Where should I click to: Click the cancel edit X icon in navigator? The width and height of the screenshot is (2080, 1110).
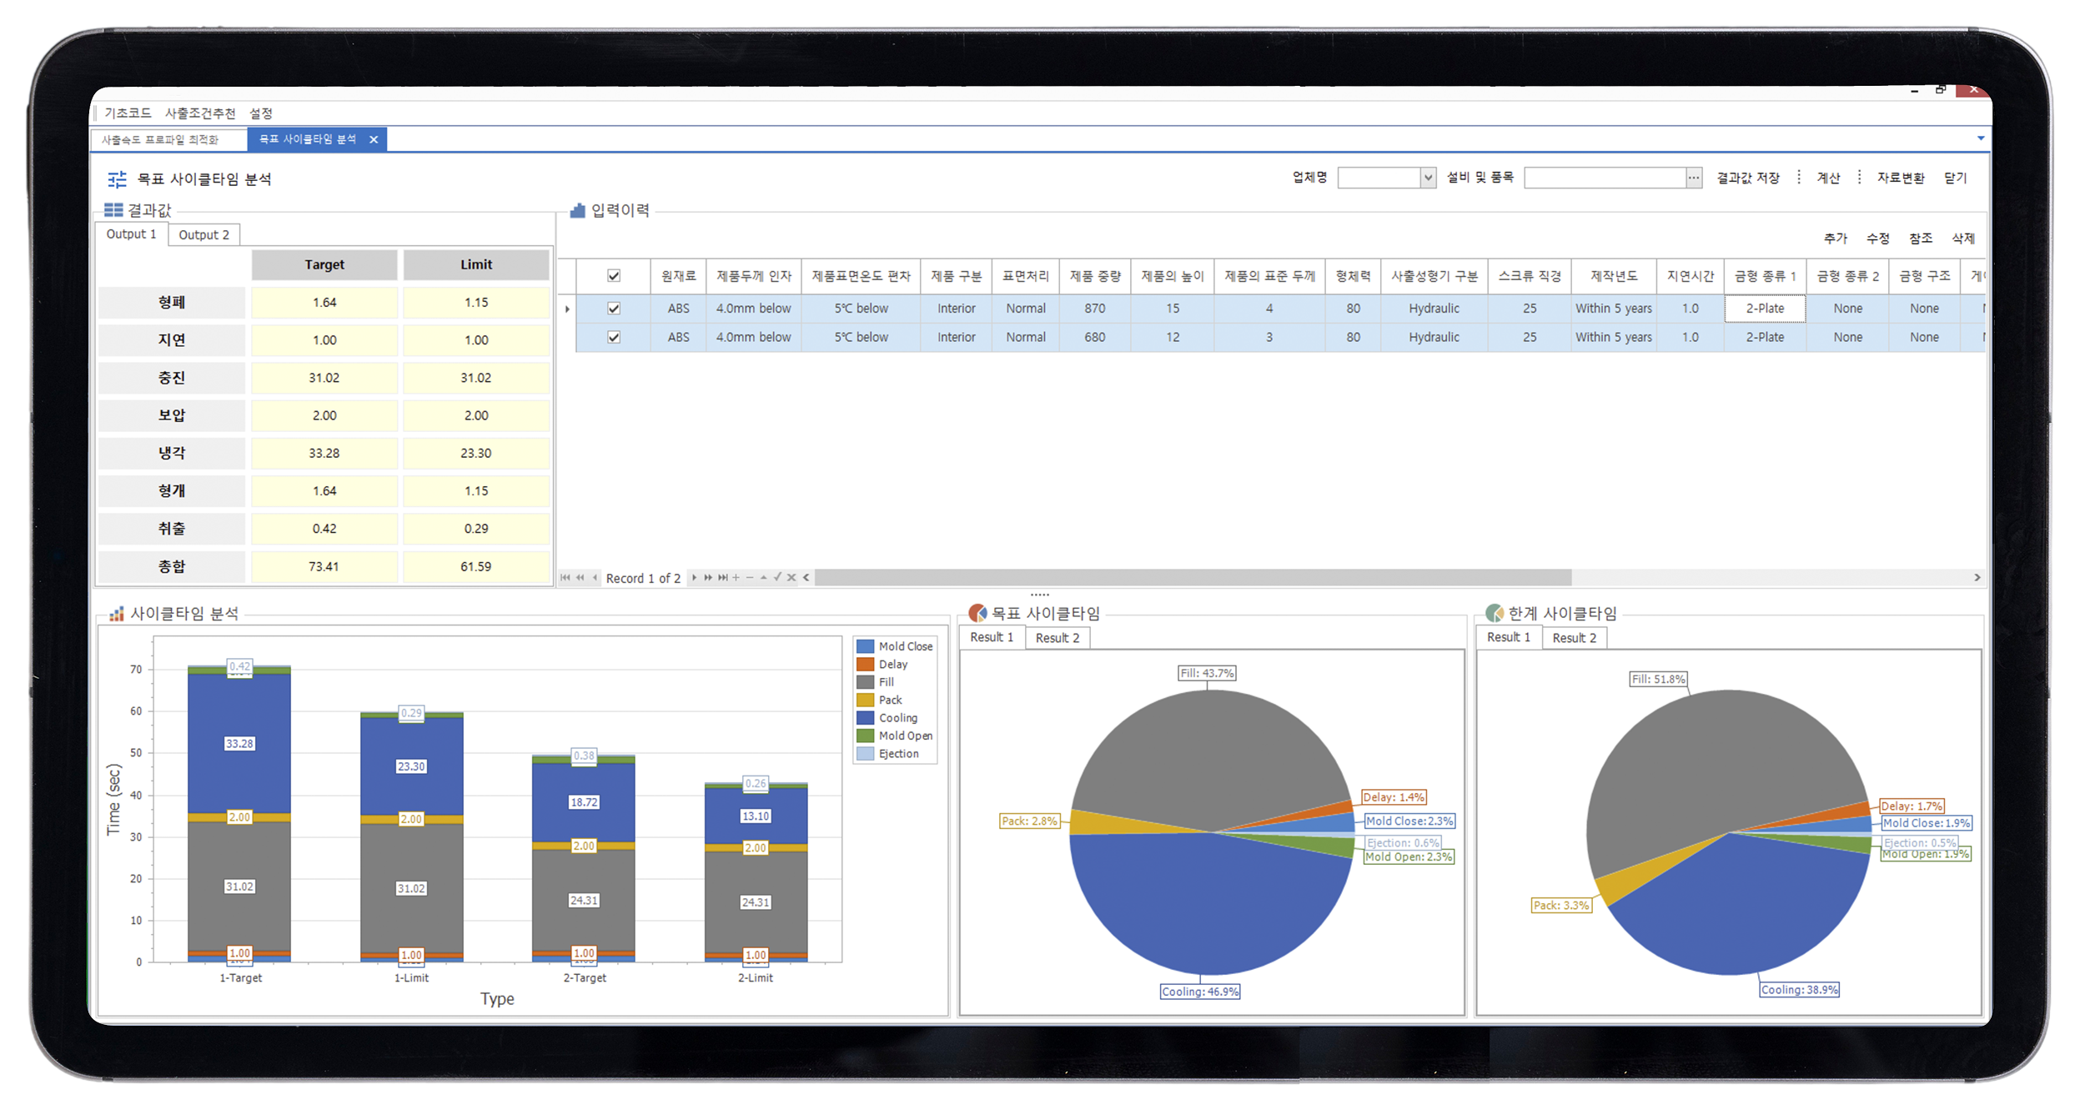click(x=791, y=577)
